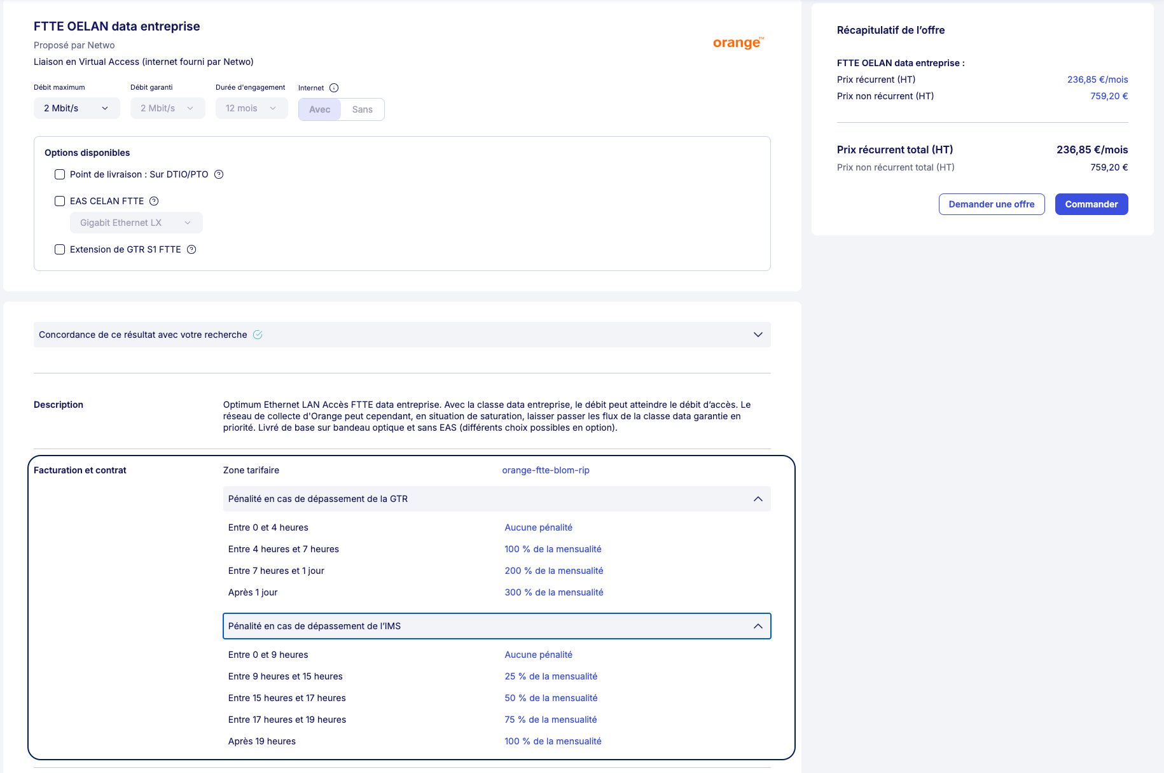Click 100 % value for 4 et 7 heures
Image resolution: width=1164 pixels, height=773 pixels.
tap(553, 549)
